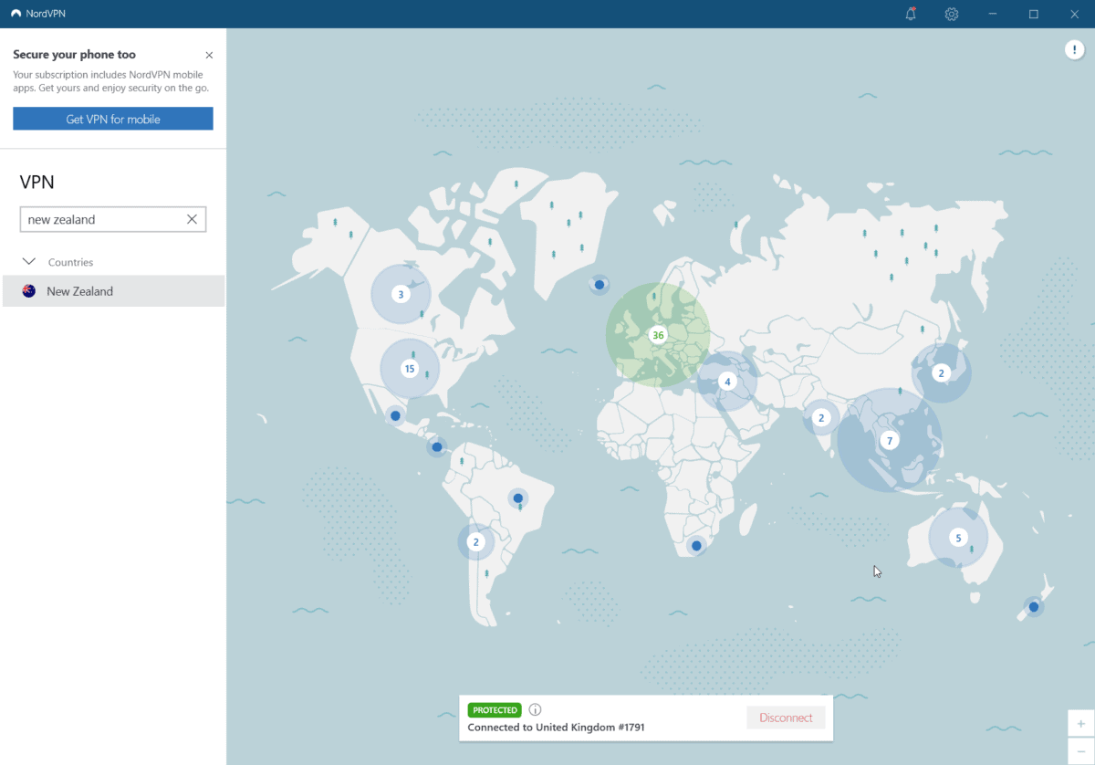Open the settings gear icon
Image resolution: width=1095 pixels, height=765 pixels.
[x=952, y=14]
